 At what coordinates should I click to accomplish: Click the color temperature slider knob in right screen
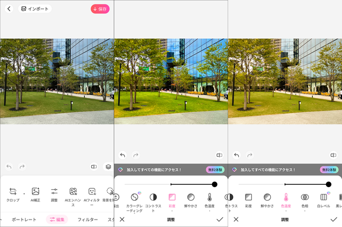click(329, 184)
